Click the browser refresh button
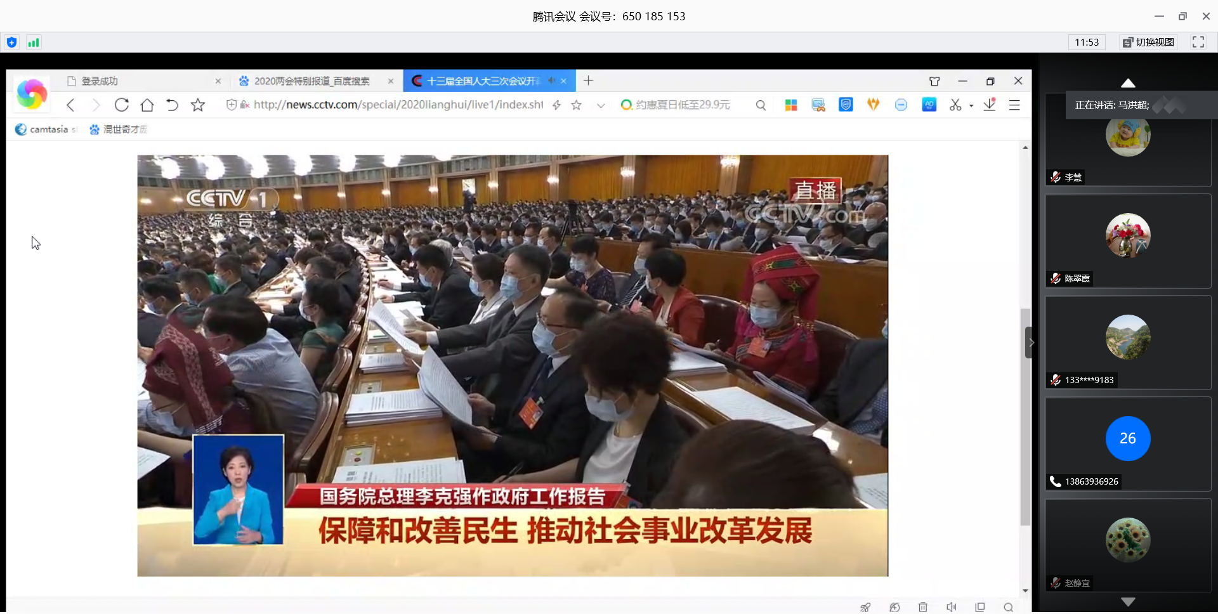 coord(122,105)
